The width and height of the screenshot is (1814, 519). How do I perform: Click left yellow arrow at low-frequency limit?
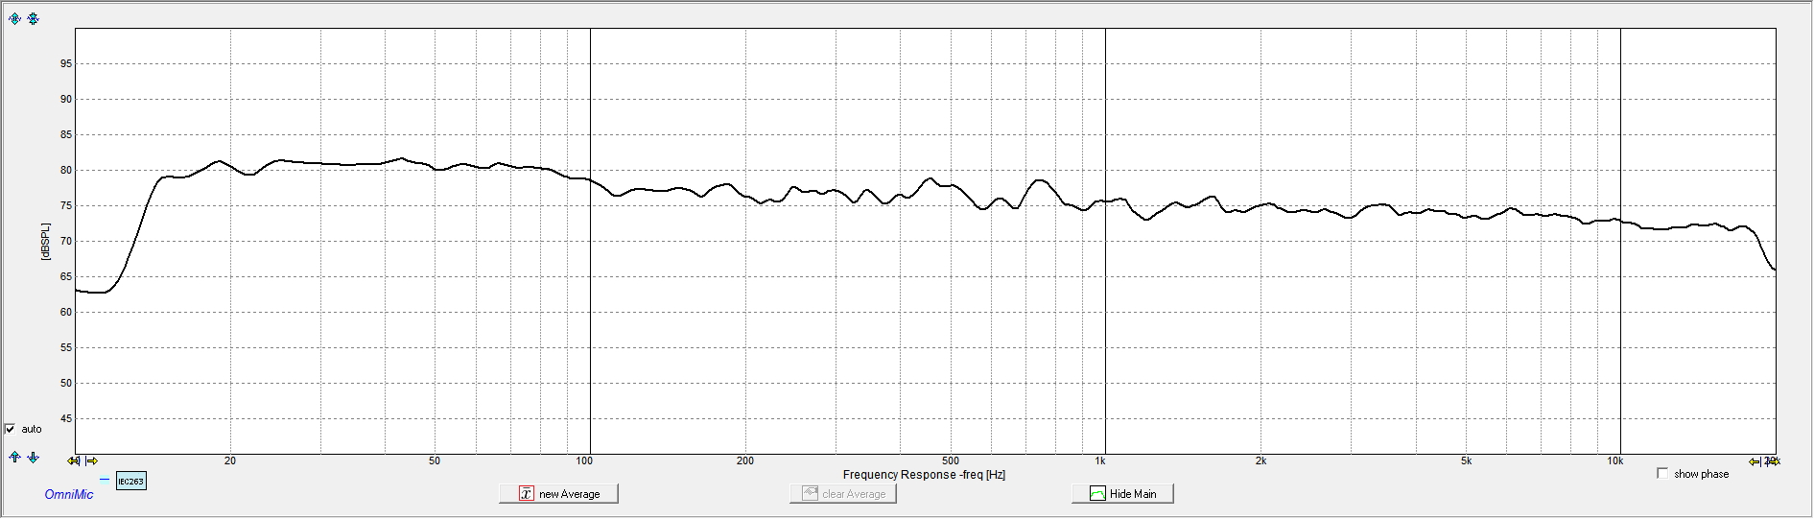(x=73, y=461)
